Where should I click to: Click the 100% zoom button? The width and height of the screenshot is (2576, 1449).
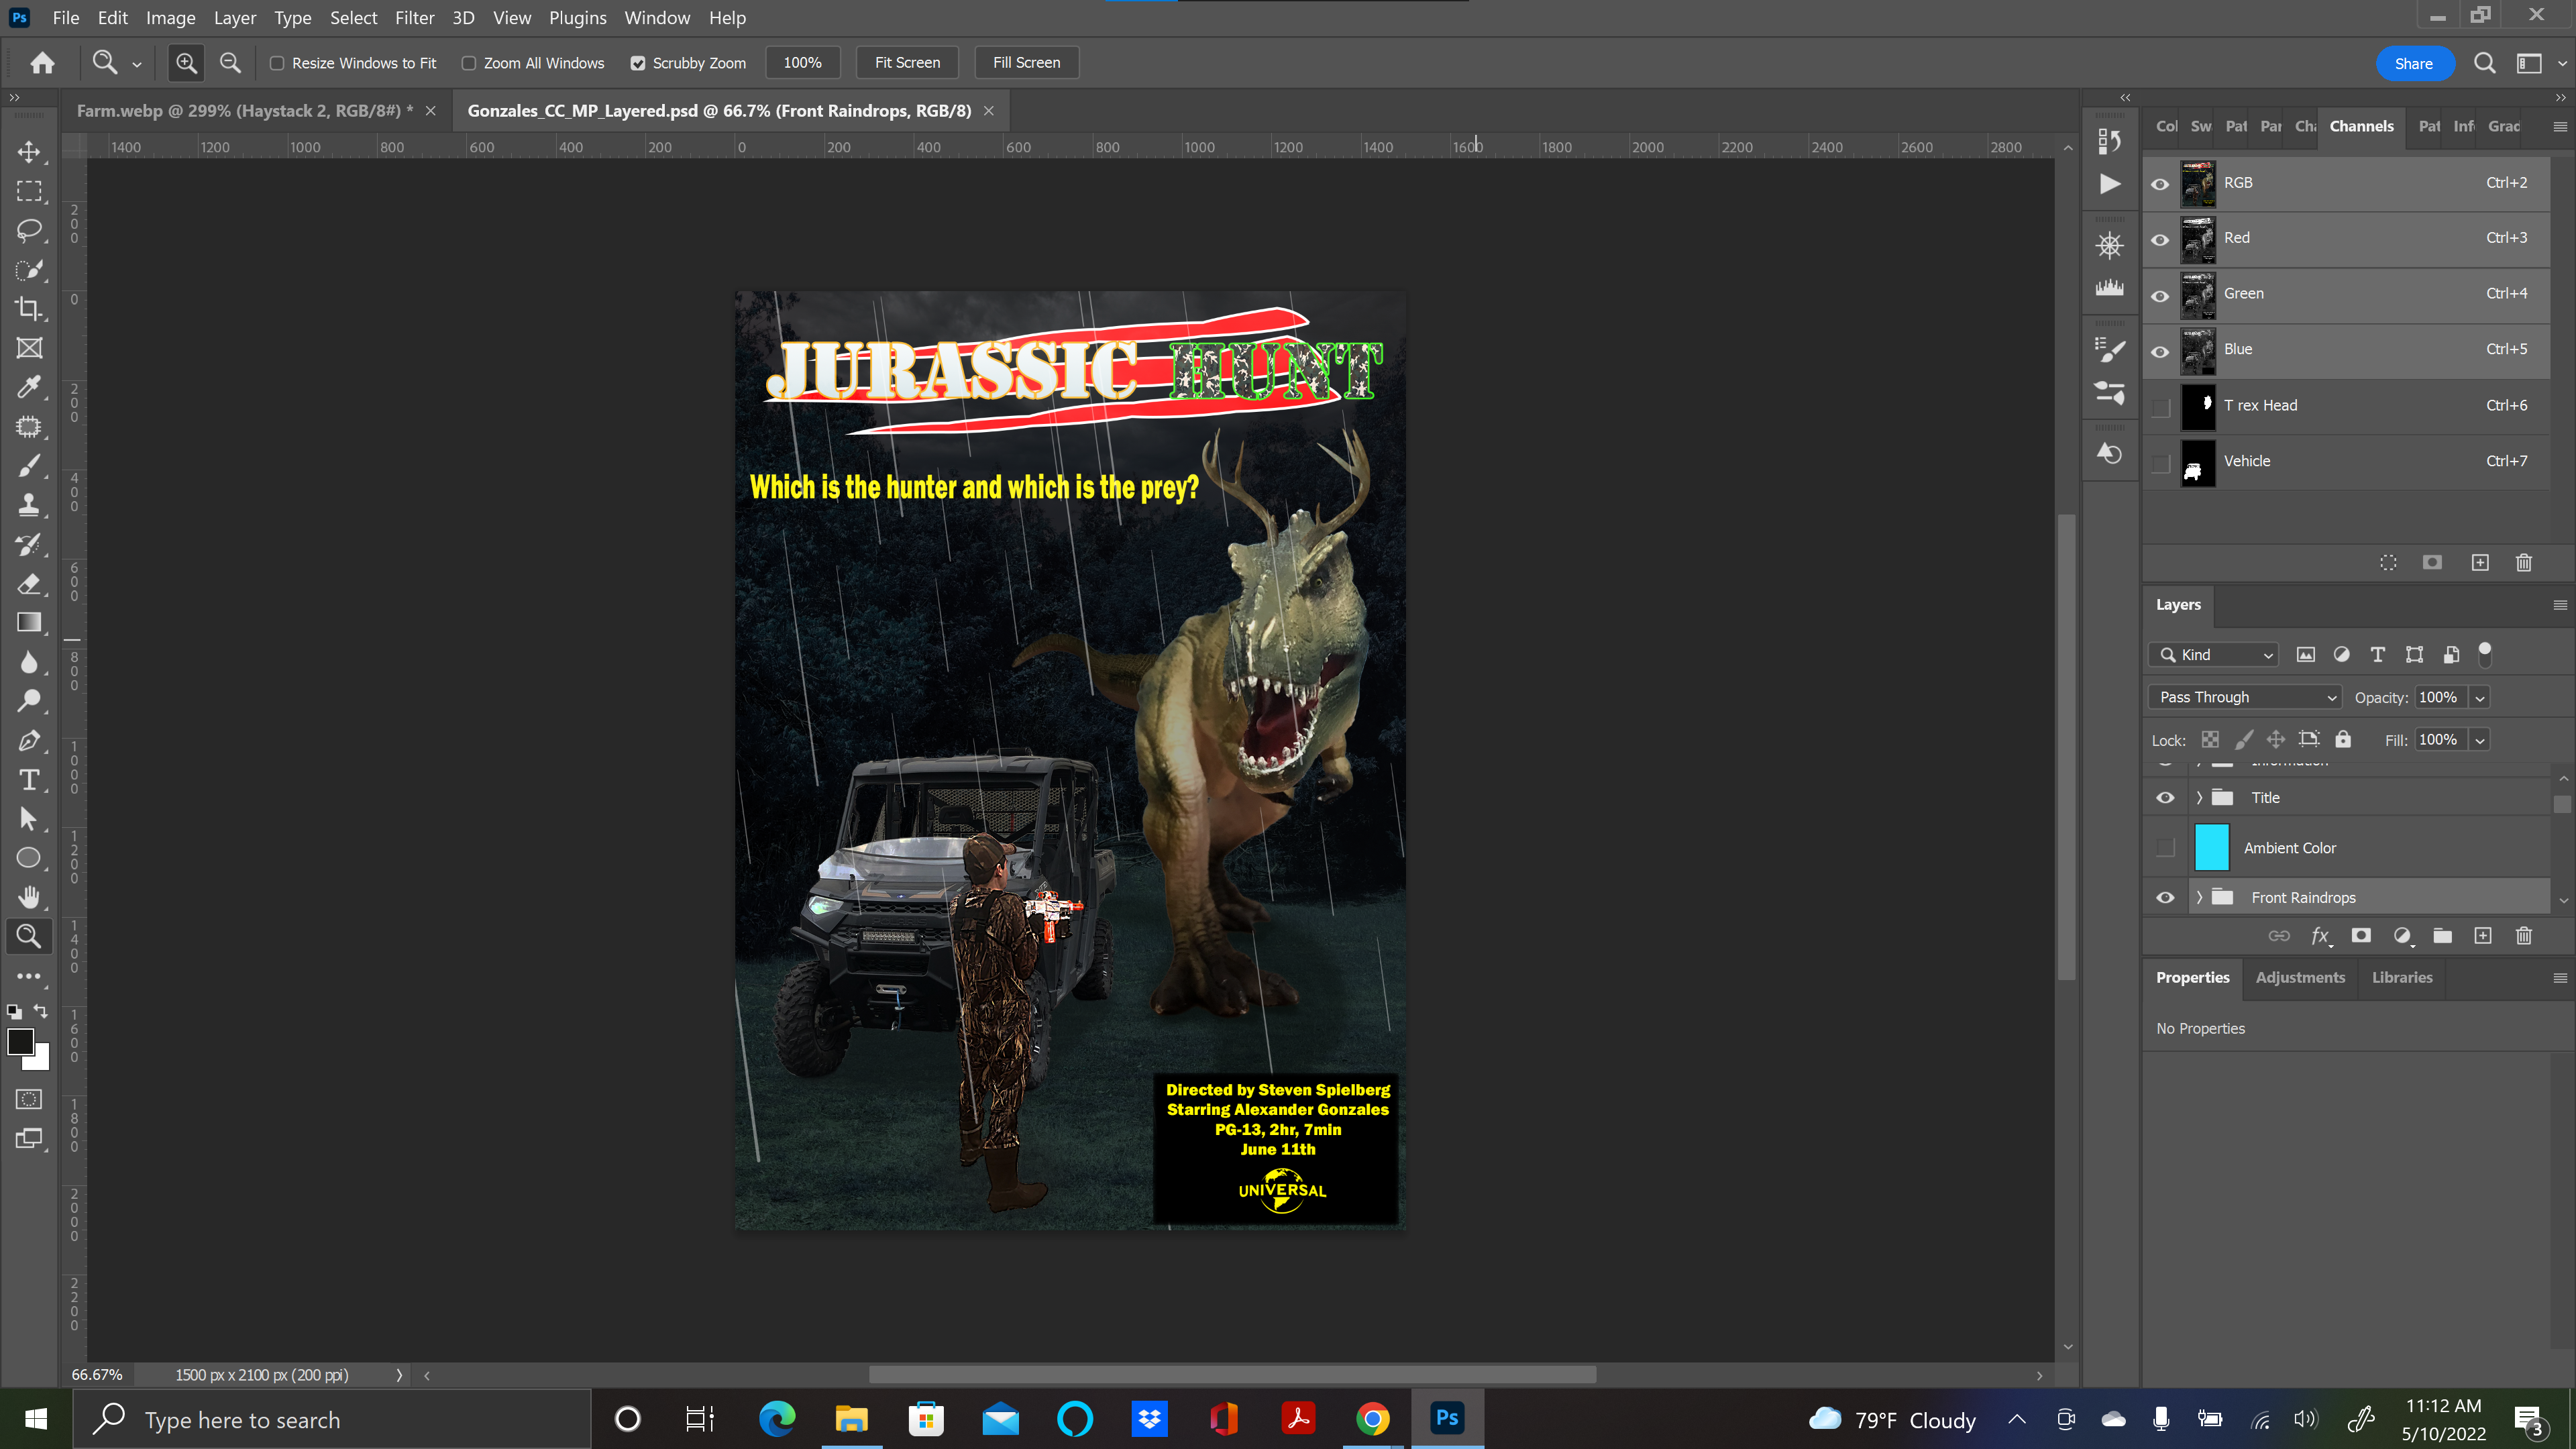802,63
